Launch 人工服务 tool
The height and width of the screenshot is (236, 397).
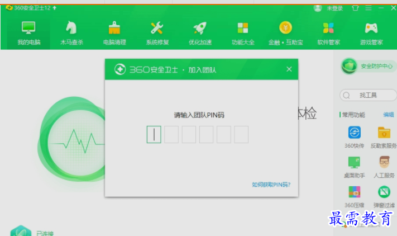pyautogui.click(x=384, y=167)
